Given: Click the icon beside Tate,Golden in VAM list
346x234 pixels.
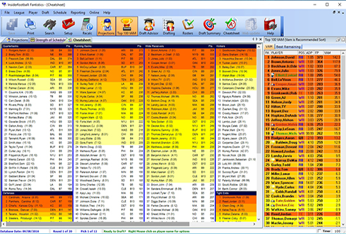Looking at the screenshot, I should (273, 201).
